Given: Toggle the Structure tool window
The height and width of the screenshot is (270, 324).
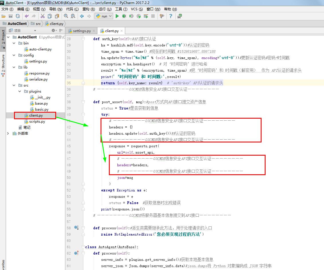Looking at the screenshot, I should tap(3, 65).
